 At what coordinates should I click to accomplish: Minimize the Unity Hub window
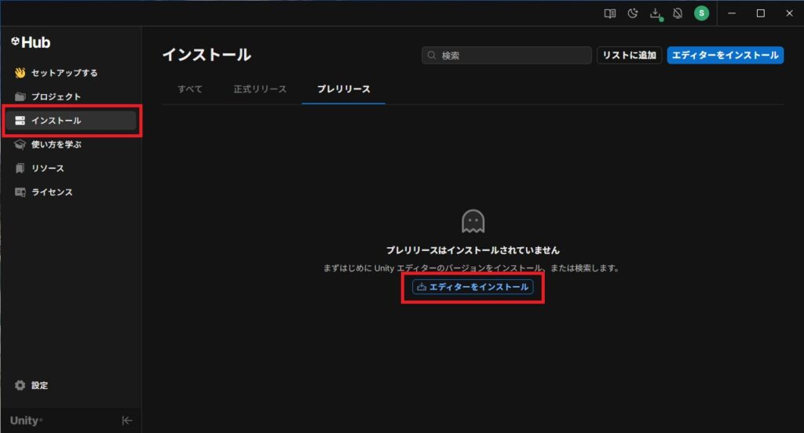[x=732, y=13]
